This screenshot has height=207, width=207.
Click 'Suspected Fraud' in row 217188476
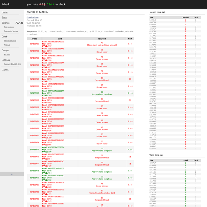click(102, 158)
